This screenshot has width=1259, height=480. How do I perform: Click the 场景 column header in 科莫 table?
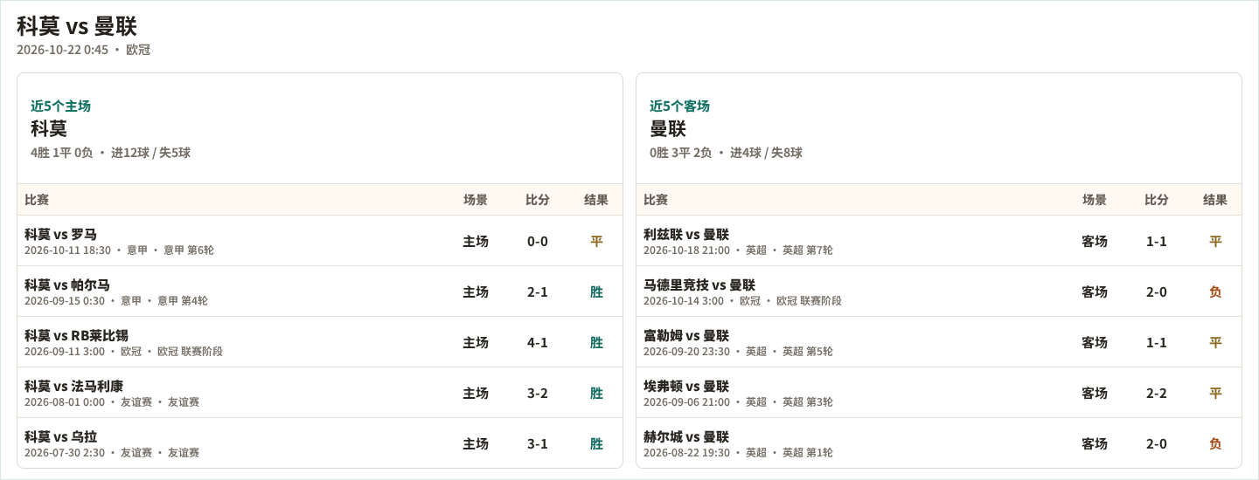click(x=476, y=200)
